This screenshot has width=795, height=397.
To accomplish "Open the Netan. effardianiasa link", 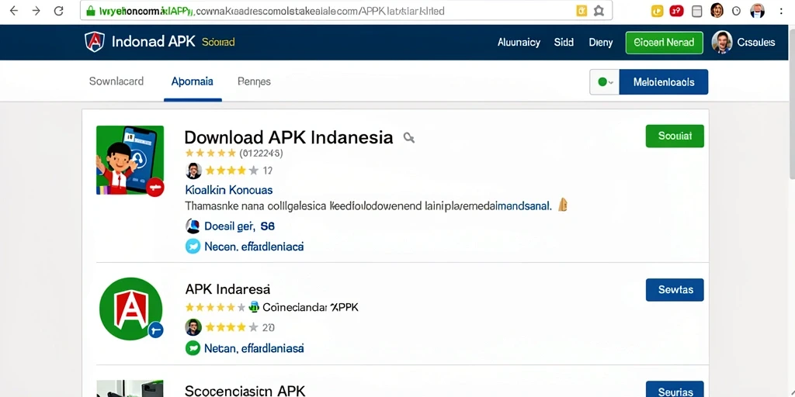I will (254, 348).
